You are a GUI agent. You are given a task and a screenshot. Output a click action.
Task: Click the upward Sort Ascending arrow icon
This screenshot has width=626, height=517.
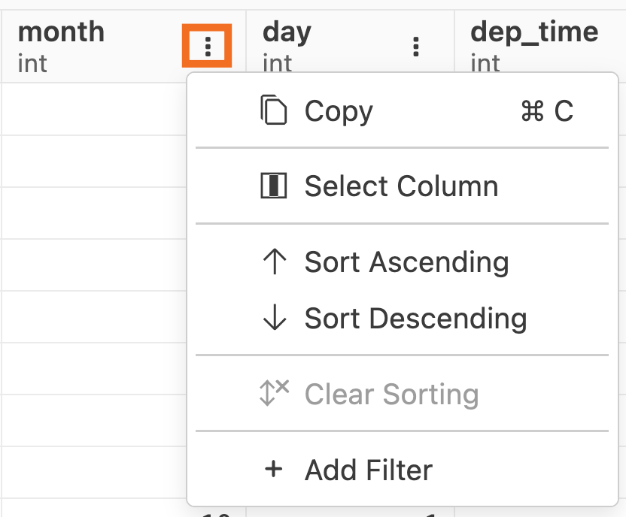point(274,262)
